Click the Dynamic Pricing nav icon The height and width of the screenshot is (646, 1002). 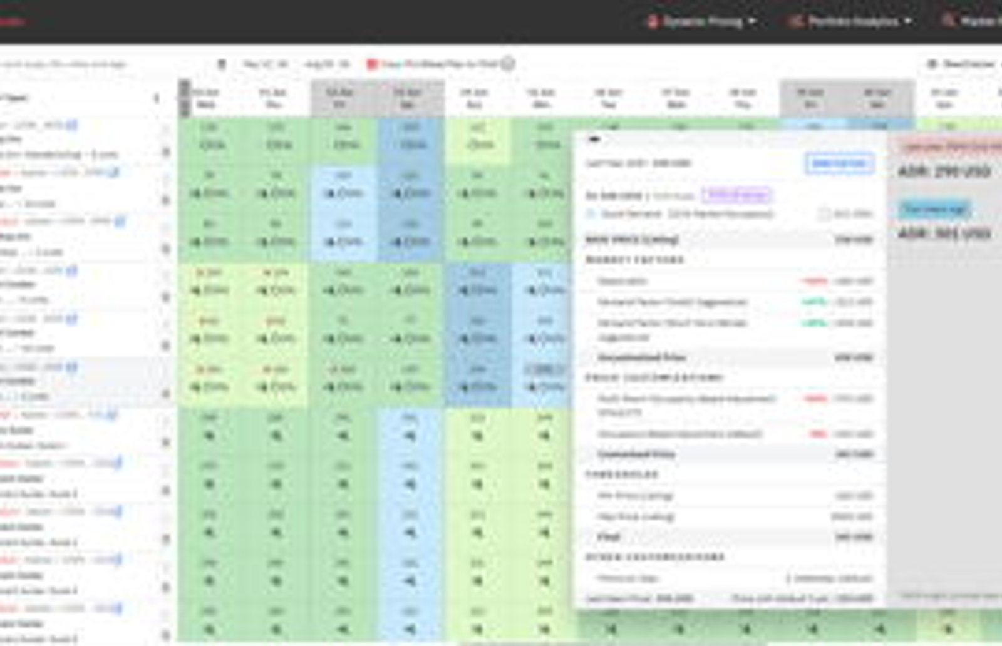click(x=653, y=21)
